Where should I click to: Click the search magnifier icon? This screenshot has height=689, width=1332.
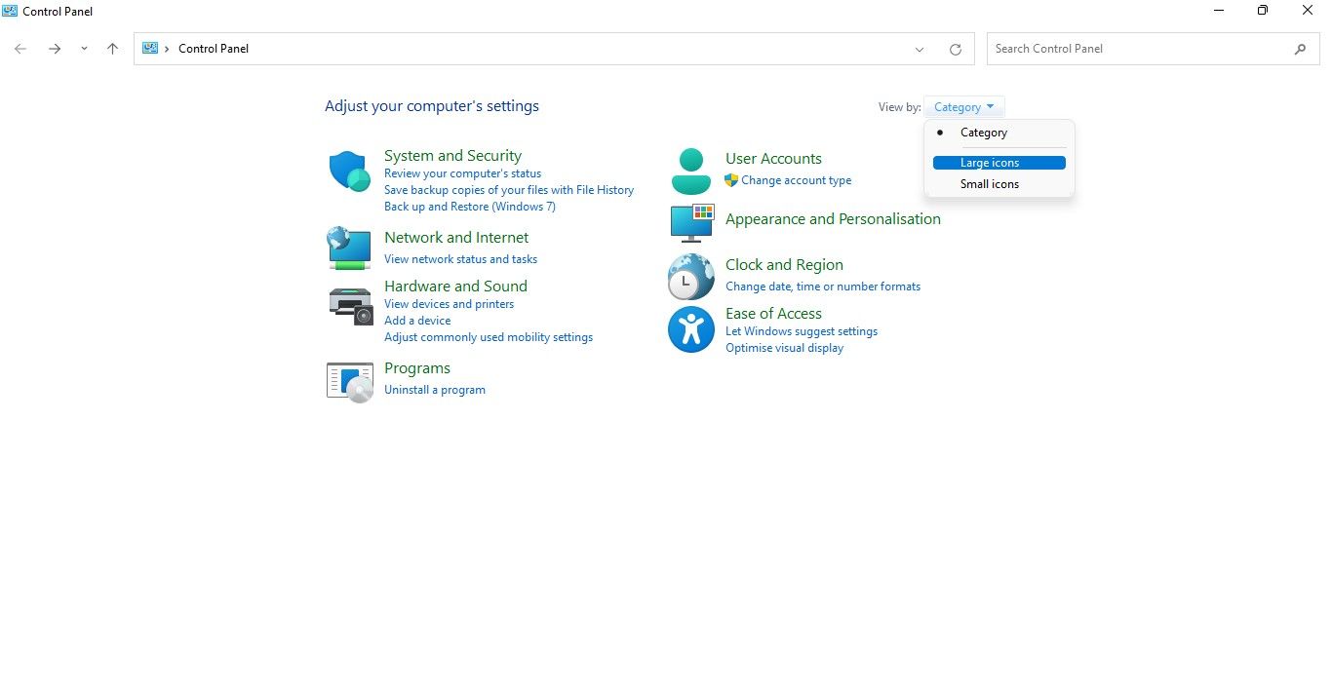(x=1300, y=49)
